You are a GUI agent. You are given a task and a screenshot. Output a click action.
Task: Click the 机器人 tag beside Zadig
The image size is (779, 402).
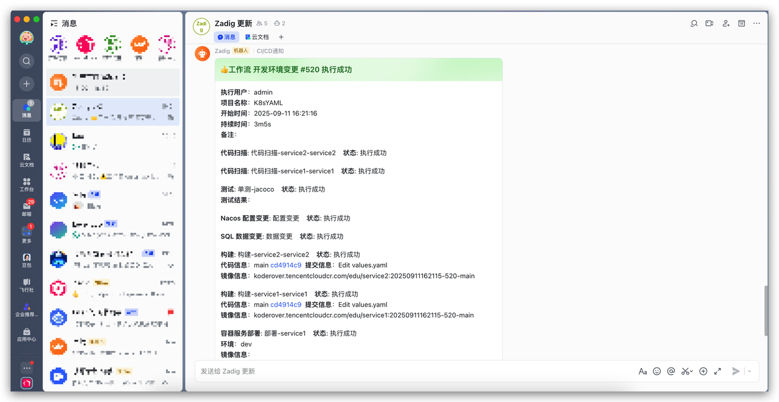click(x=241, y=51)
